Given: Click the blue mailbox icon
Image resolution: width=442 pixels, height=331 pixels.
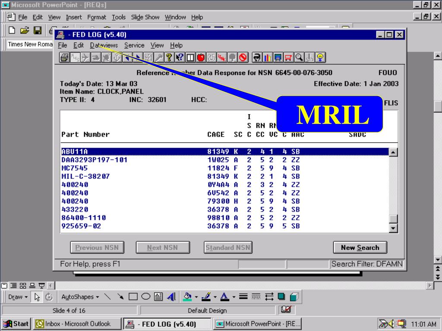Looking at the screenshot, I should [x=278, y=57].
